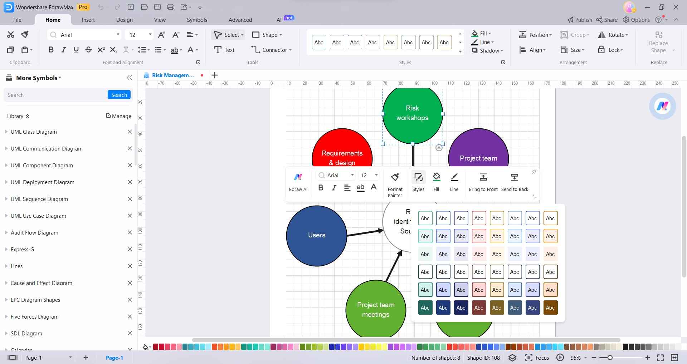The image size is (687, 364).
Task: Decrease font size with the ribbon A- icon
Action: [x=176, y=35]
